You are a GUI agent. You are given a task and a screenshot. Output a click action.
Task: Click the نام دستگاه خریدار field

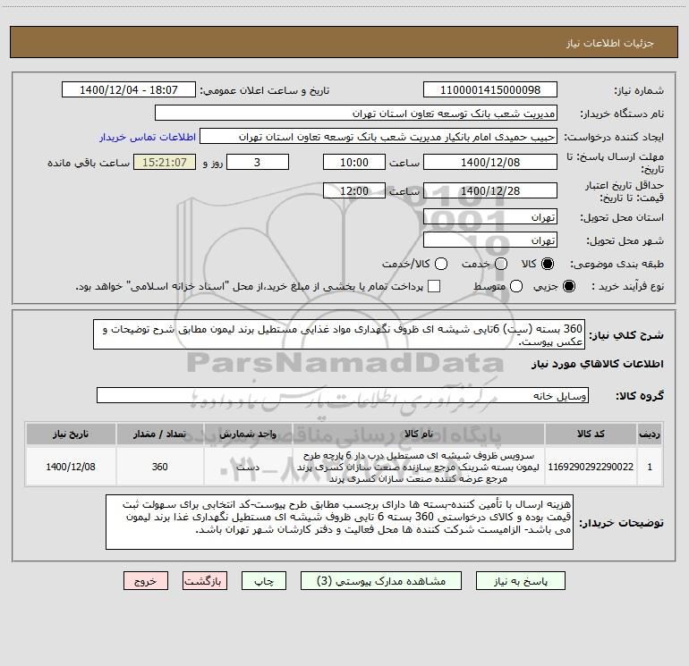pos(356,114)
